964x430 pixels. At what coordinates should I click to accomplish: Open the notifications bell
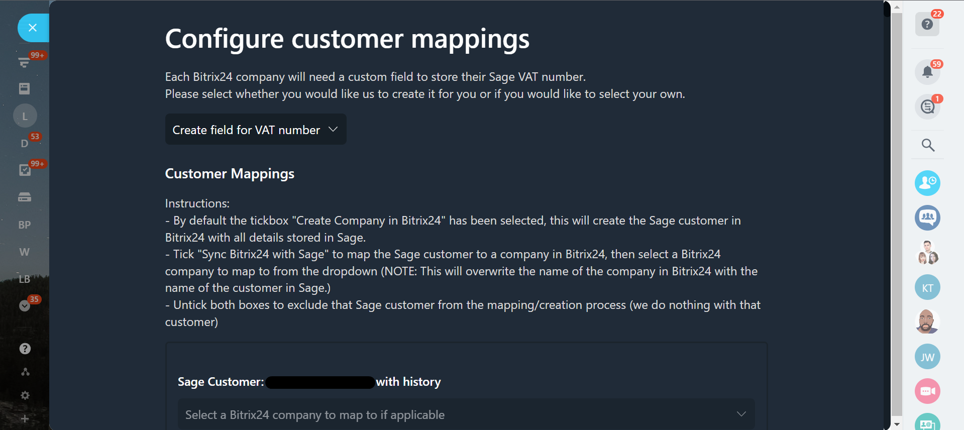click(x=927, y=72)
